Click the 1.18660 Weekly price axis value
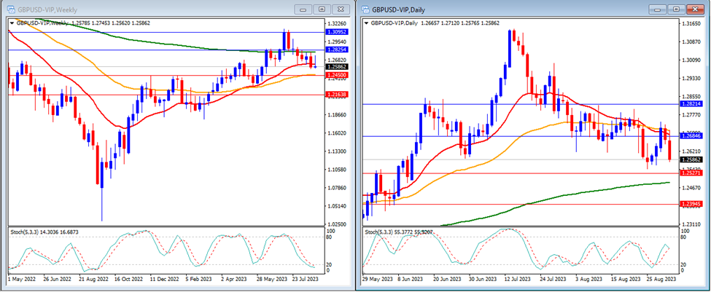 pos(336,114)
